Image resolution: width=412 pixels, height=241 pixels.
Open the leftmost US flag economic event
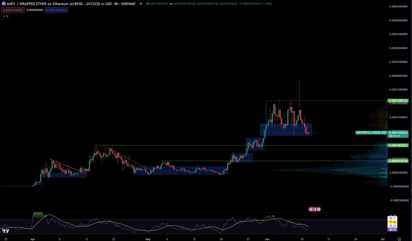pyautogui.click(x=311, y=209)
